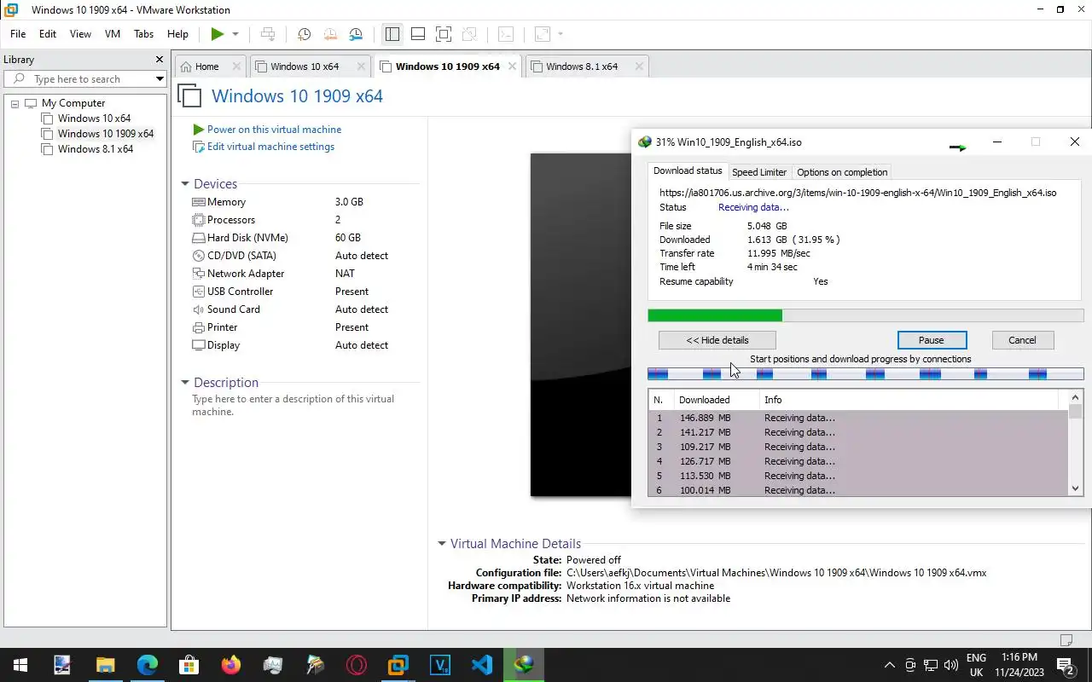Close the Windows 8.1 x64 tab

coord(638,66)
